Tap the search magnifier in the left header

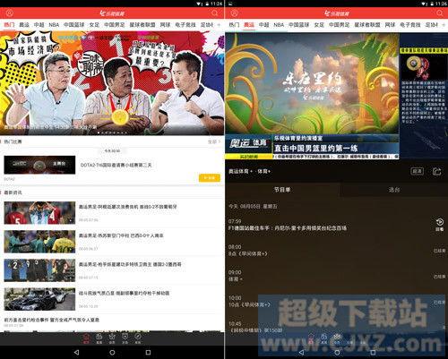tap(215, 13)
